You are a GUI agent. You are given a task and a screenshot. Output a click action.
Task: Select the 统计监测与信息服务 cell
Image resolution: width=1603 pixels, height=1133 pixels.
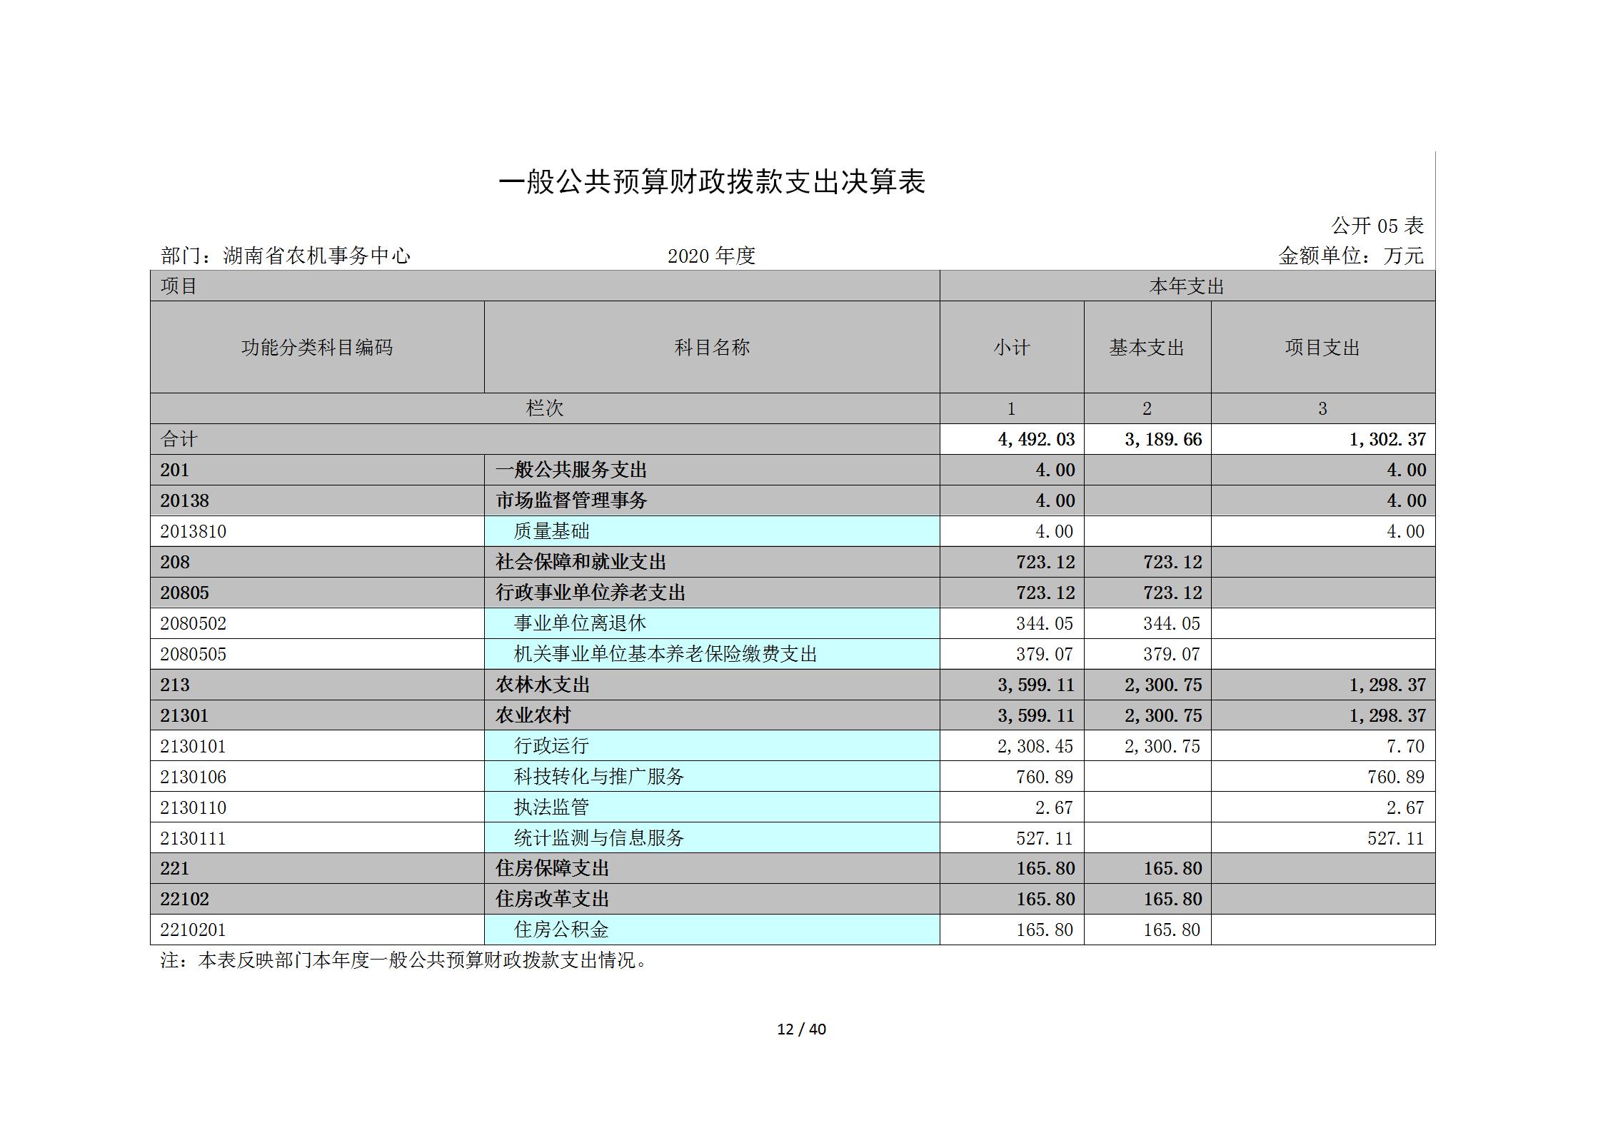(x=598, y=838)
